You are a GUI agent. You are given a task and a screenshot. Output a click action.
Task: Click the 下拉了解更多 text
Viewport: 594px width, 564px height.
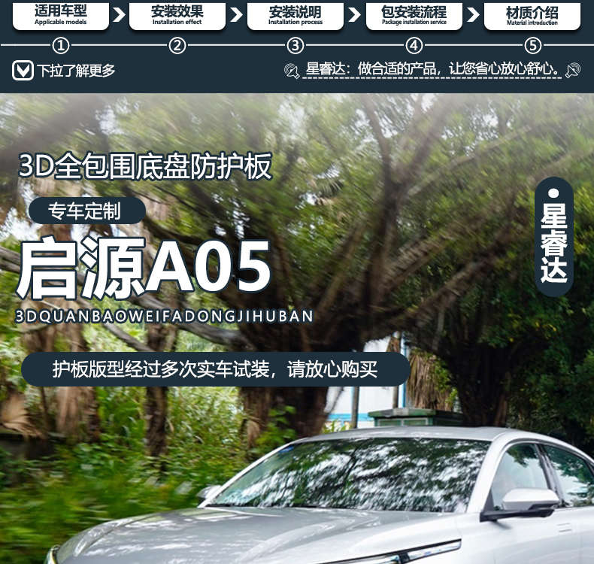point(76,71)
